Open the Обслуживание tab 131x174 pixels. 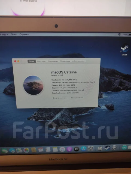[x=78, y=61]
